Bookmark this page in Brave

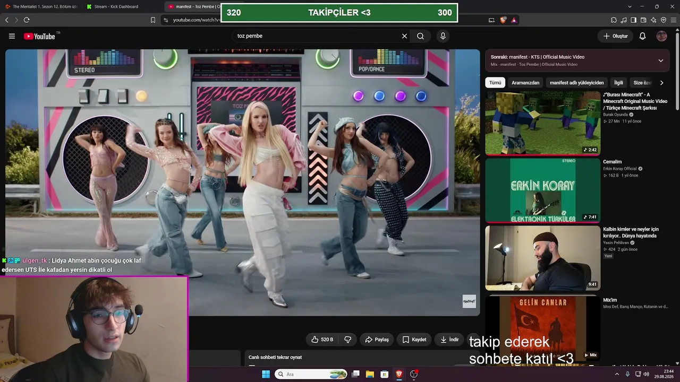[x=153, y=20]
